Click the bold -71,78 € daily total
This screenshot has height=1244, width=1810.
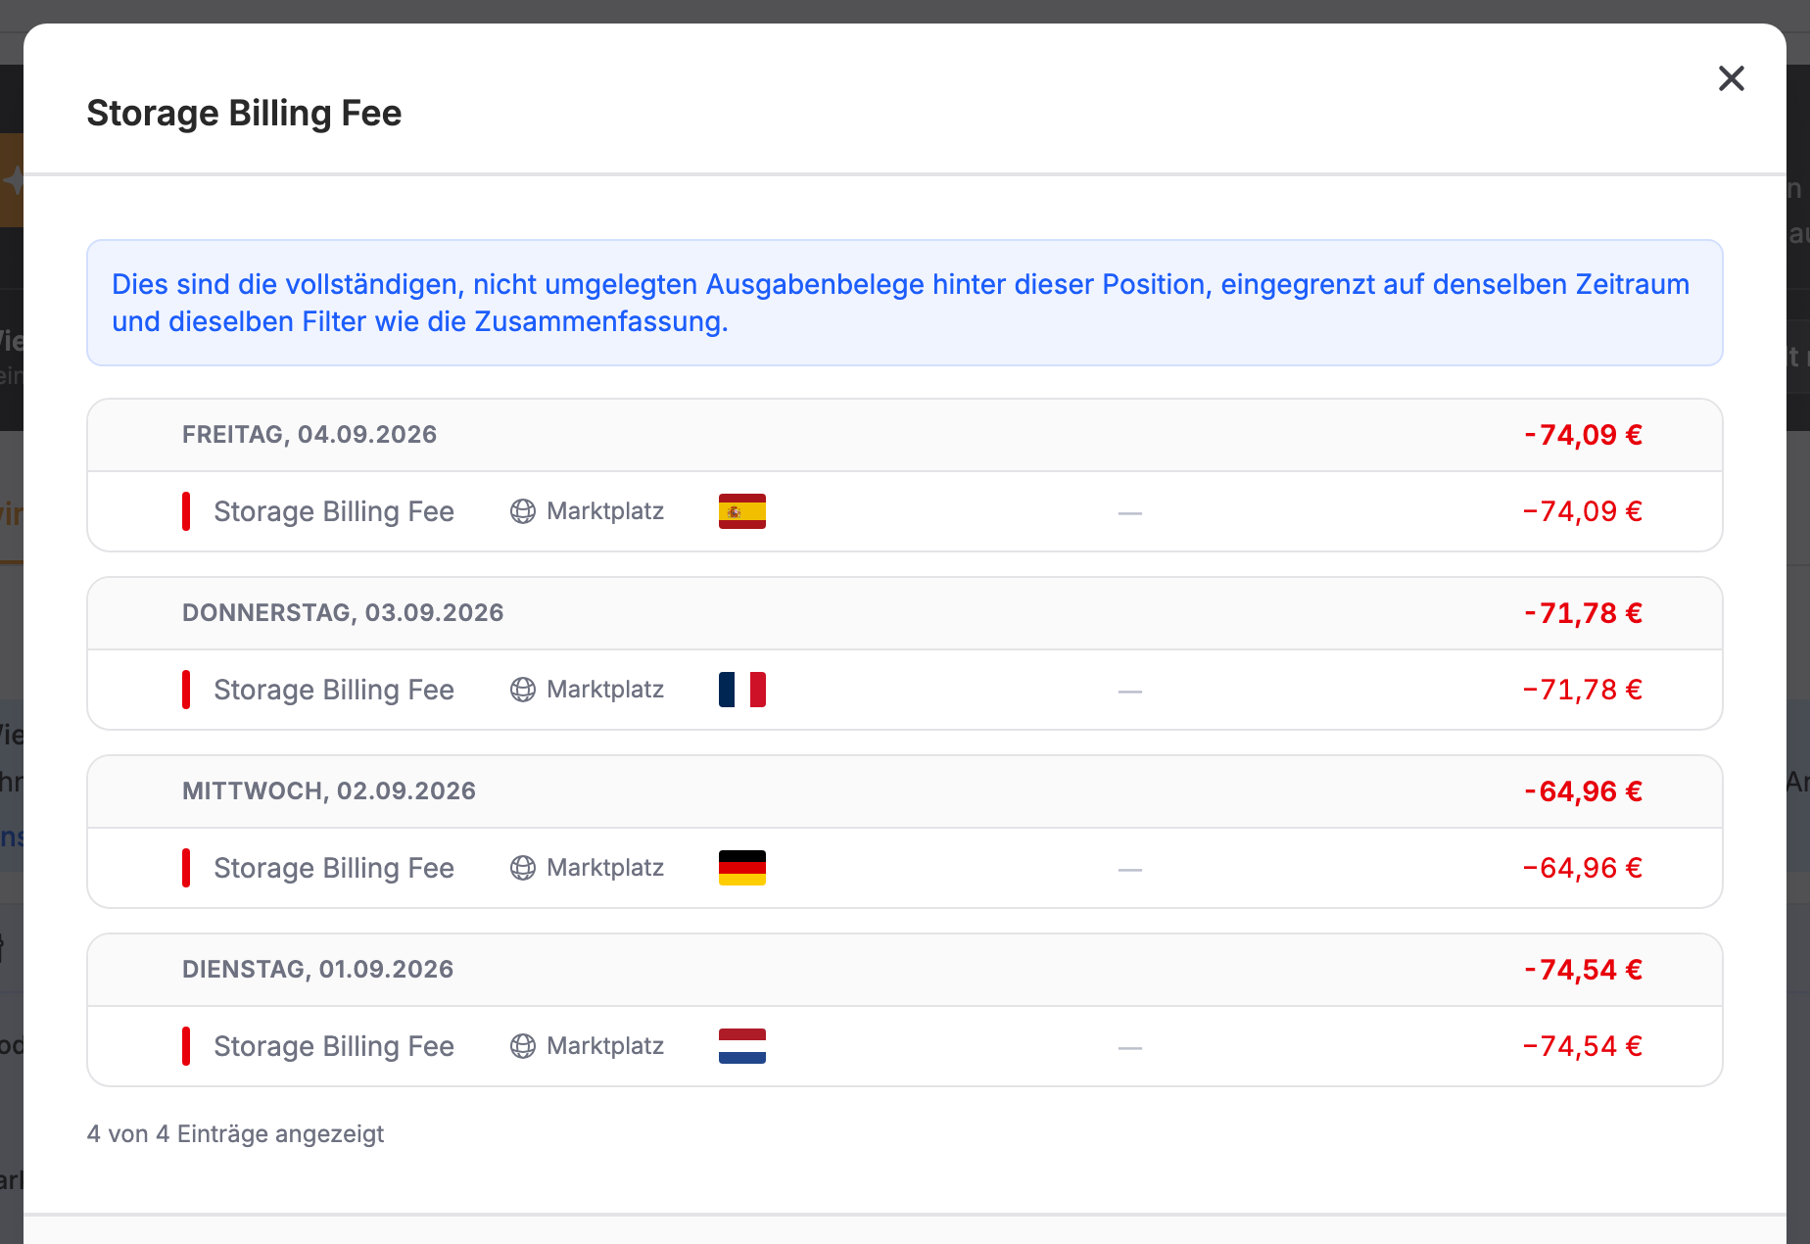pyautogui.click(x=1583, y=613)
